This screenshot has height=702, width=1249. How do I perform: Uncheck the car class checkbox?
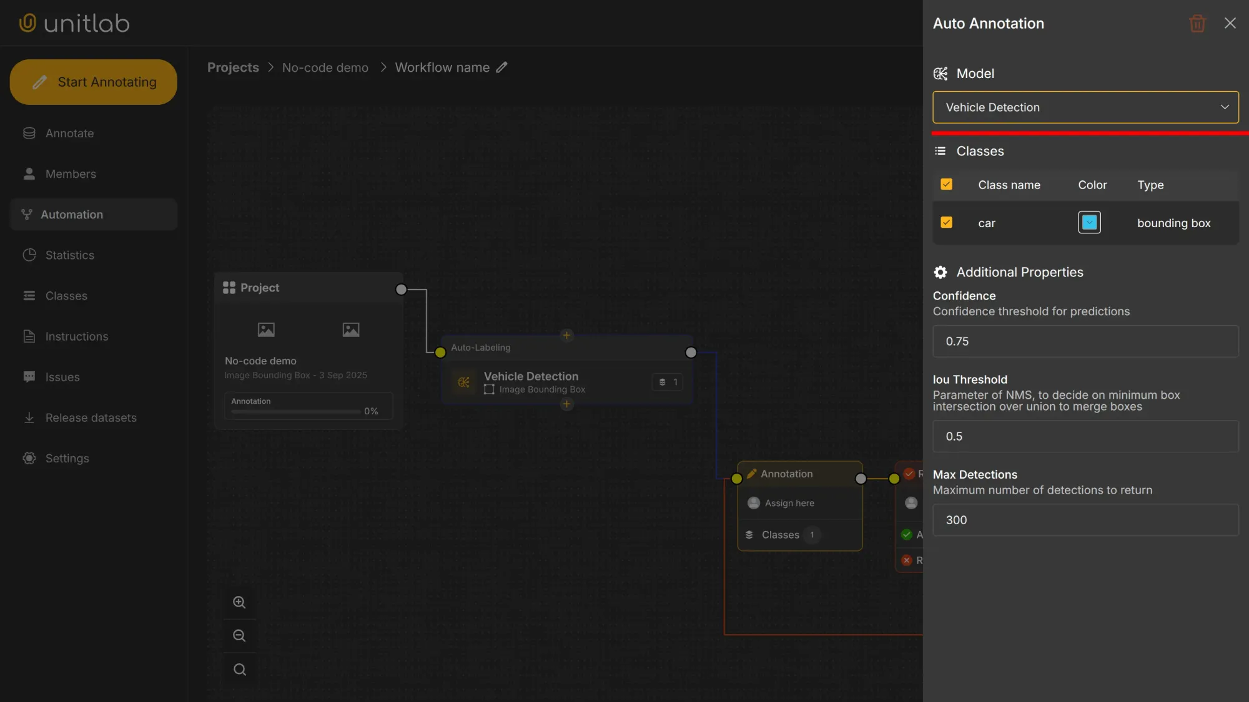pyautogui.click(x=947, y=222)
